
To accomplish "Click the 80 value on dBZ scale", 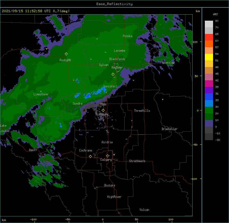I will pyautogui.click(x=217, y=21).
